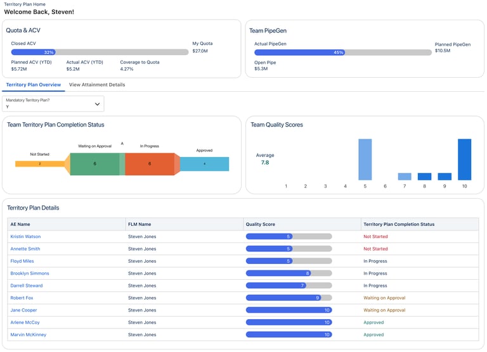Click Not Started status in Kristin Watson's row
This screenshot has width=487, height=352.
pyautogui.click(x=375, y=237)
